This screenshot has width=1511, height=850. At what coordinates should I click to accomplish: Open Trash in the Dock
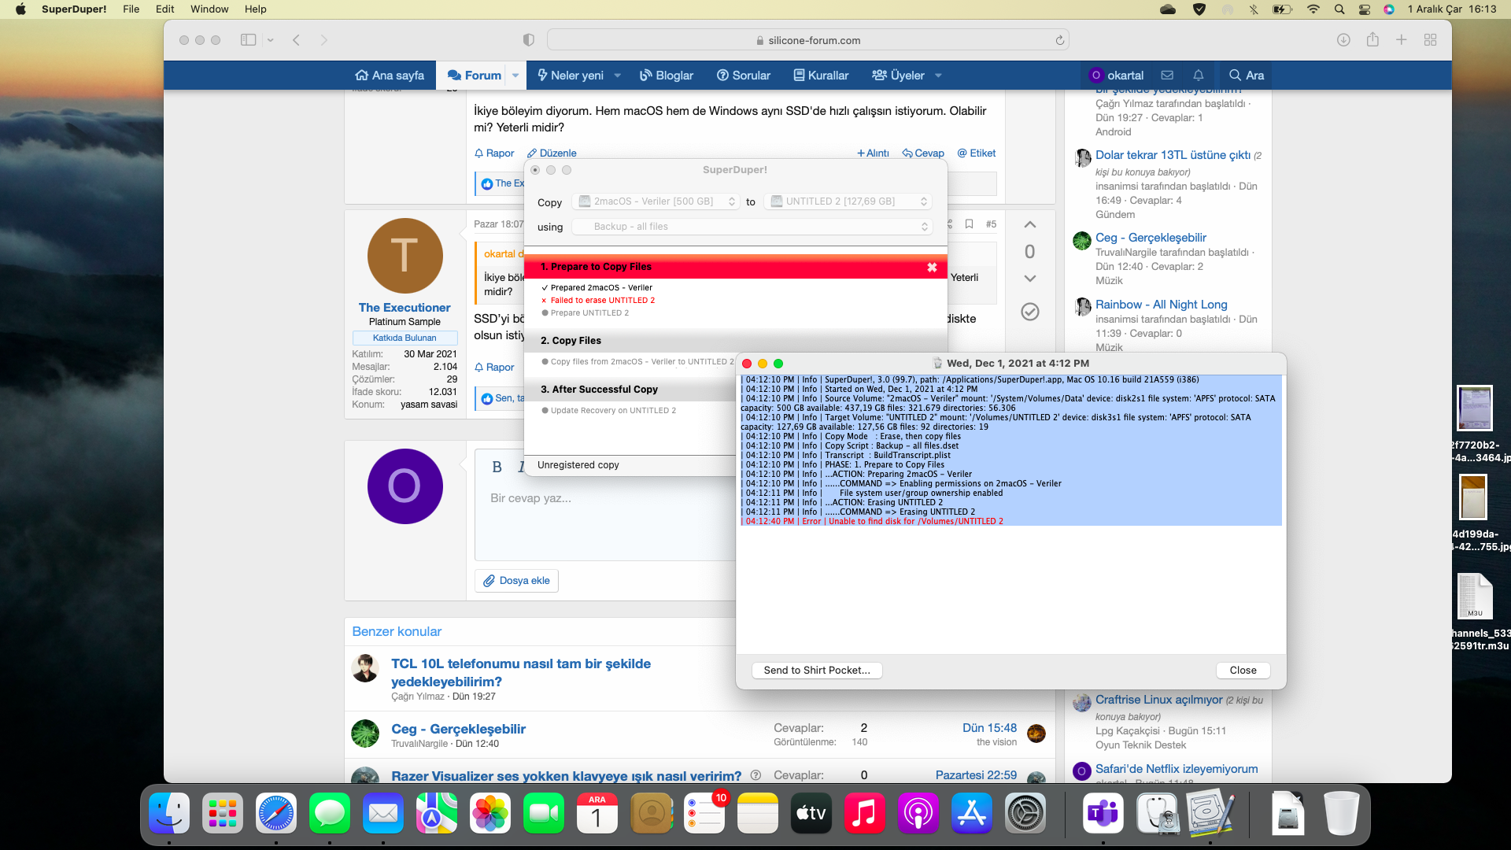click(1342, 813)
